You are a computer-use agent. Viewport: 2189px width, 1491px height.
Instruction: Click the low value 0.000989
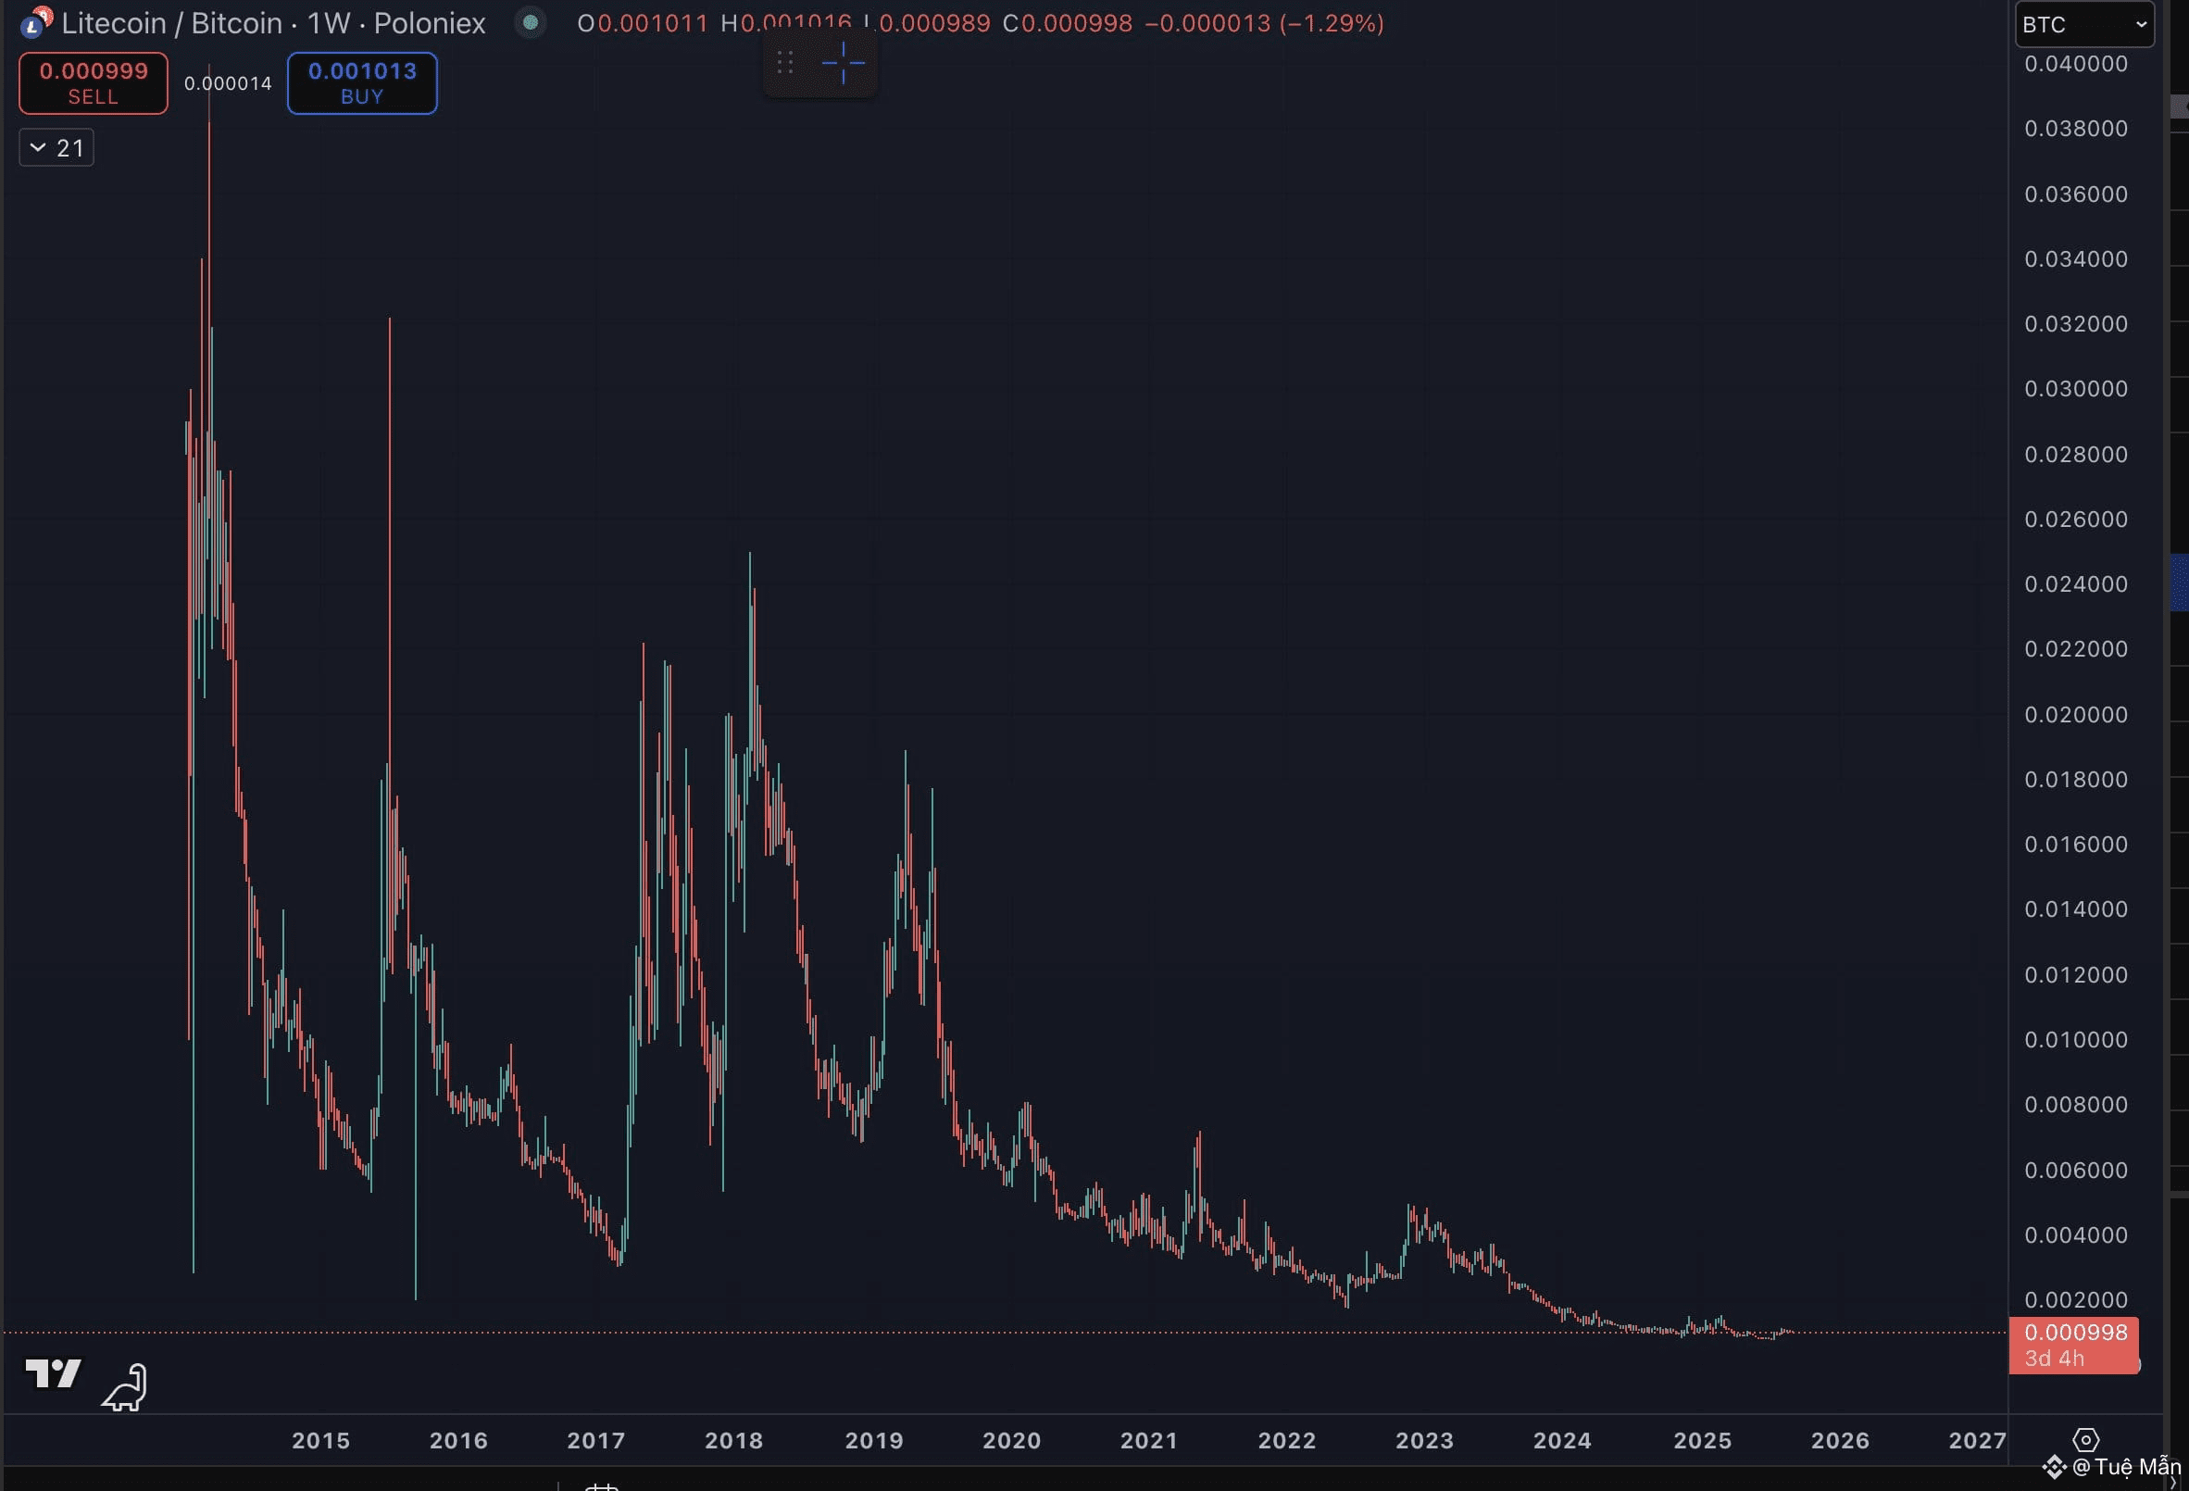click(x=934, y=22)
